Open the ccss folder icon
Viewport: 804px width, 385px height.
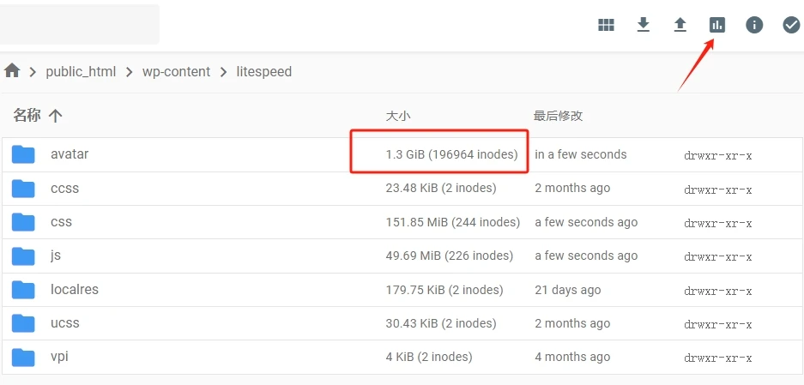click(x=23, y=189)
